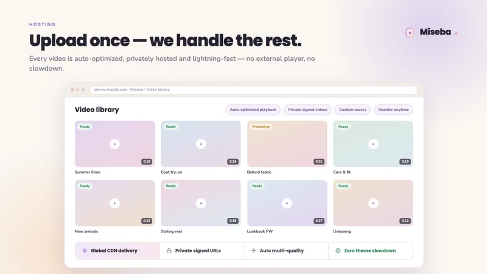Click the admin.shopify.com address bar
The height and width of the screenshot is (274, 487).
click(253, 90)
